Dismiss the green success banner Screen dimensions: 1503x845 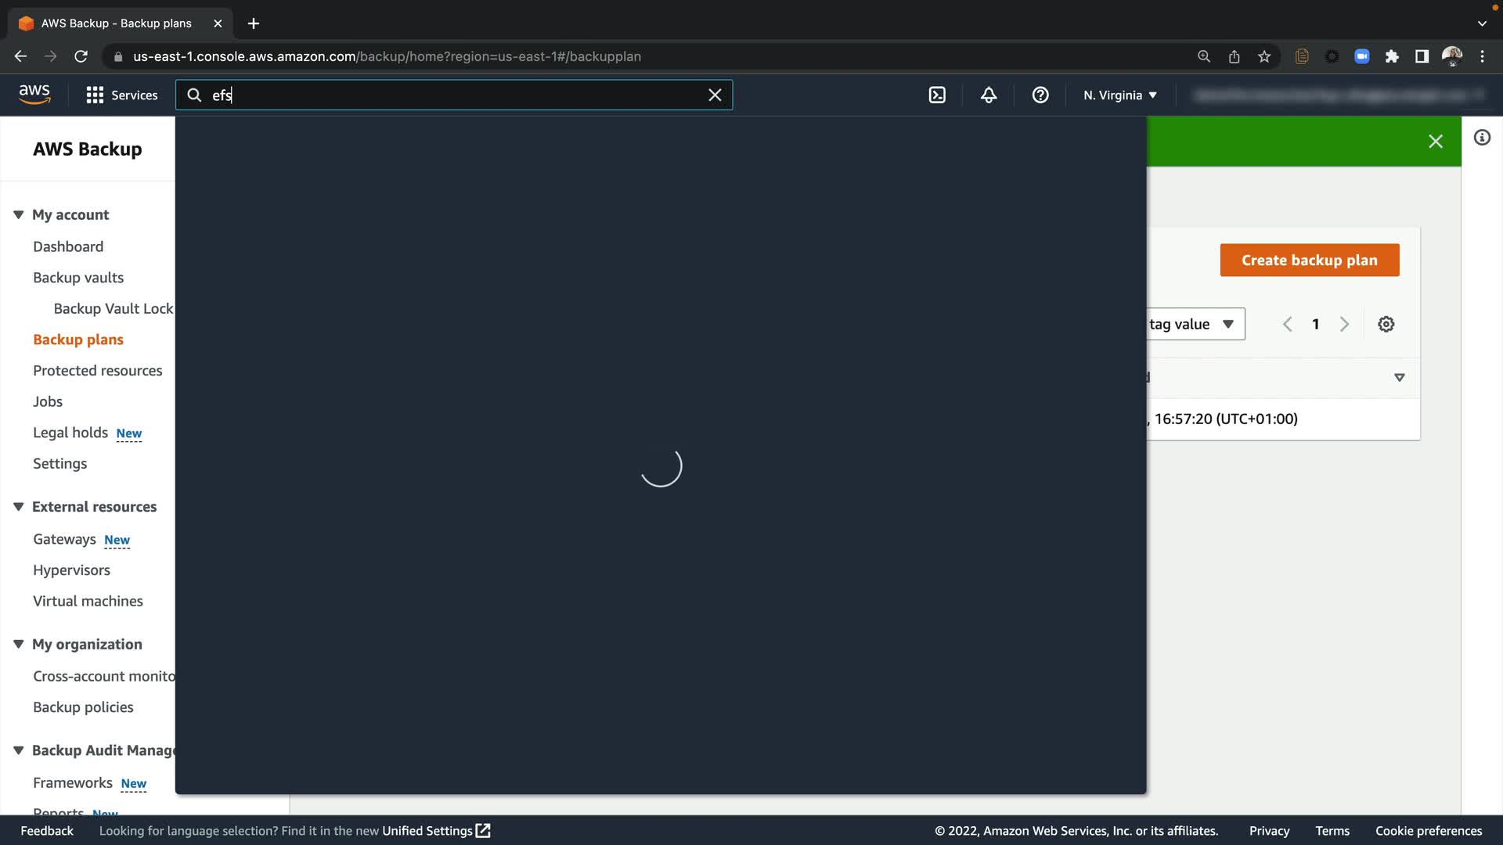1436,141
